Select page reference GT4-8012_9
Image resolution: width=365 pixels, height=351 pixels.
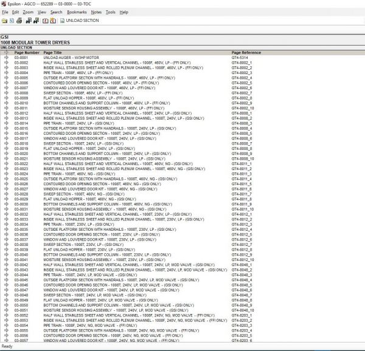(x=242, y=254)
